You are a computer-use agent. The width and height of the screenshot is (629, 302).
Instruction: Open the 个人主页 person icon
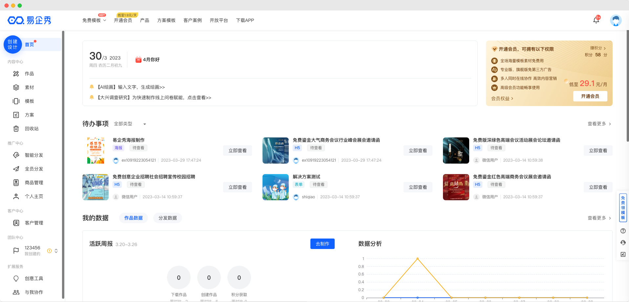tap(16, 197)
